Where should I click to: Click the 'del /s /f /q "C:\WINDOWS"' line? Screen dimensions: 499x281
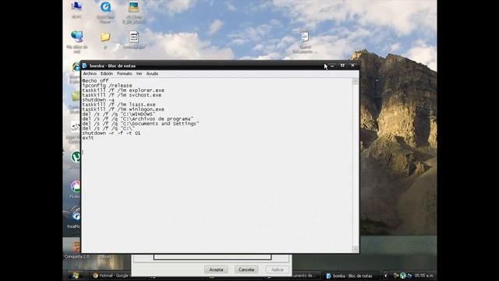[119, 114]
